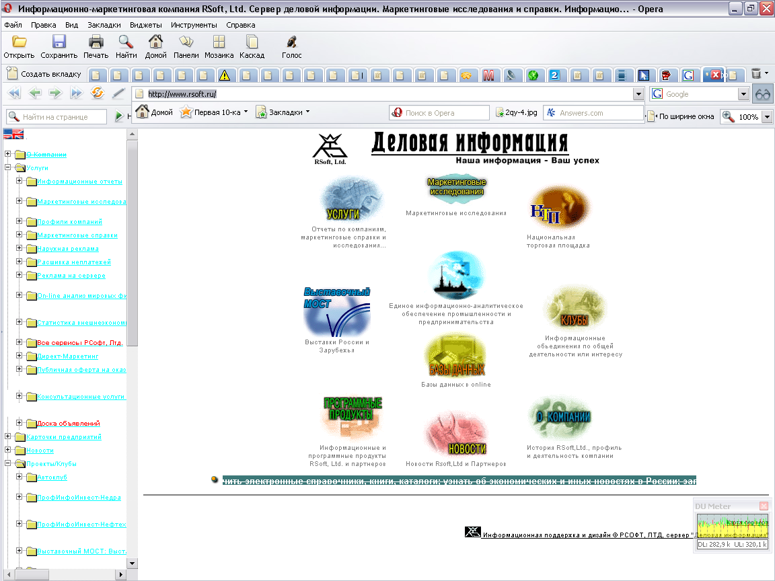Close the DU Meter widget
This screenshot has width=775, height=581.
pos(763,506)
